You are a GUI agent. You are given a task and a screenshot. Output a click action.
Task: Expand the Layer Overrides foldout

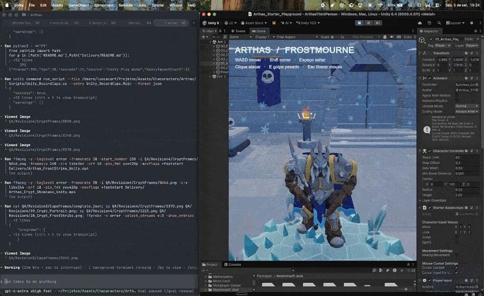(420, 201)
